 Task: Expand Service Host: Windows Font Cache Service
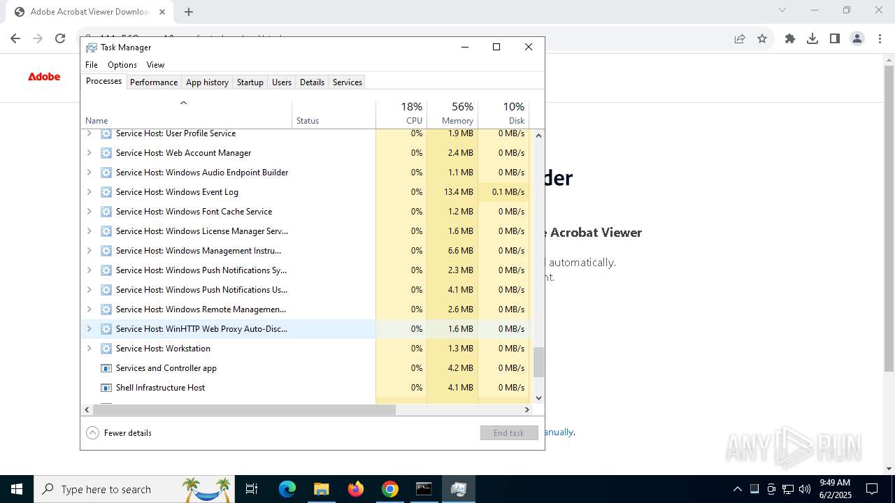(x=89, y=212)
